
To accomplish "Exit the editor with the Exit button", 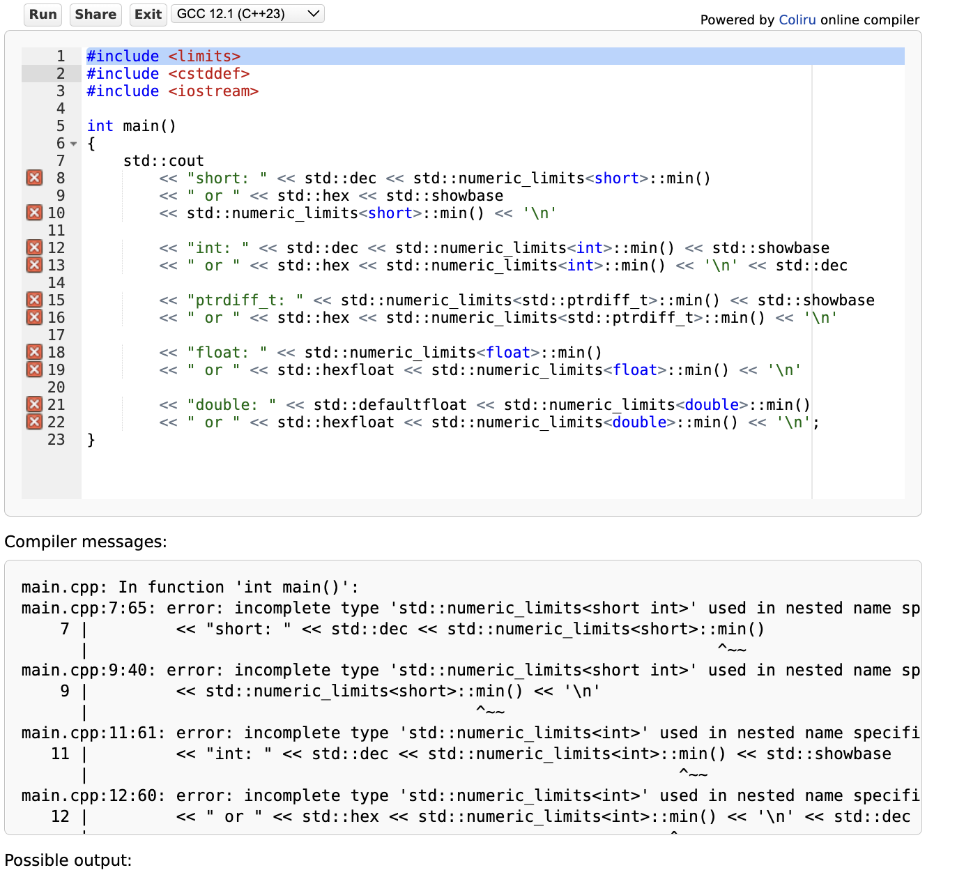I will click(x=148, y=15).
